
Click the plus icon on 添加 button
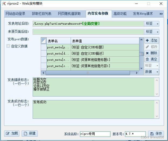tap(147, 40)
